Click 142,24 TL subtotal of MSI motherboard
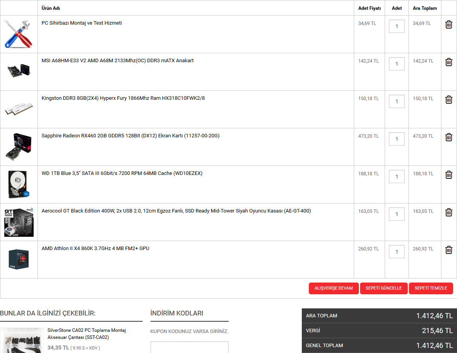Screen dimensions: 457x353 [423, 61]
